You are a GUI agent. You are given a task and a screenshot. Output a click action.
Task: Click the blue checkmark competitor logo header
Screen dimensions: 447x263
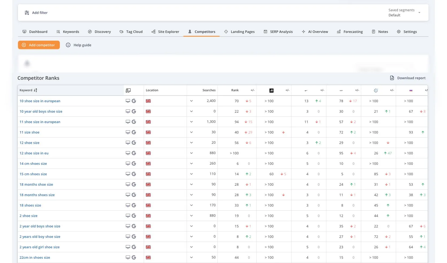[x=376, y=90]
